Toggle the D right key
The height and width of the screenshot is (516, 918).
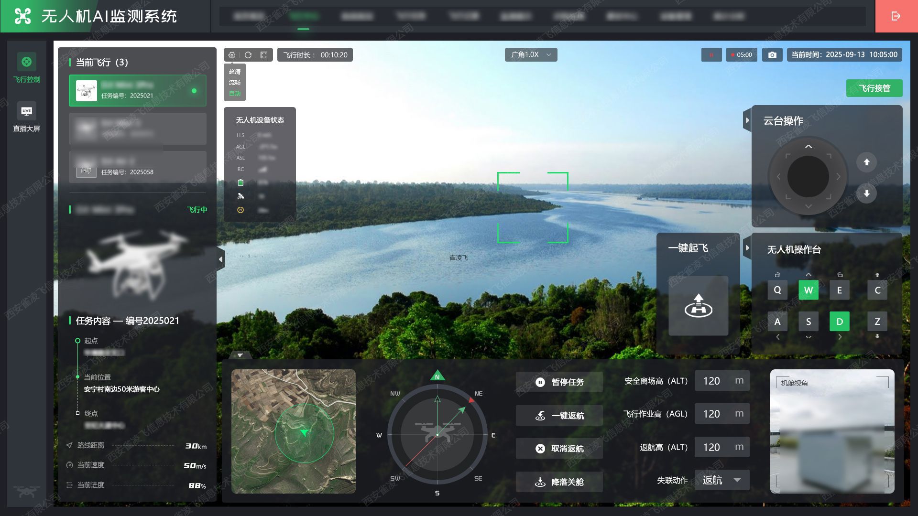point(839,322)
